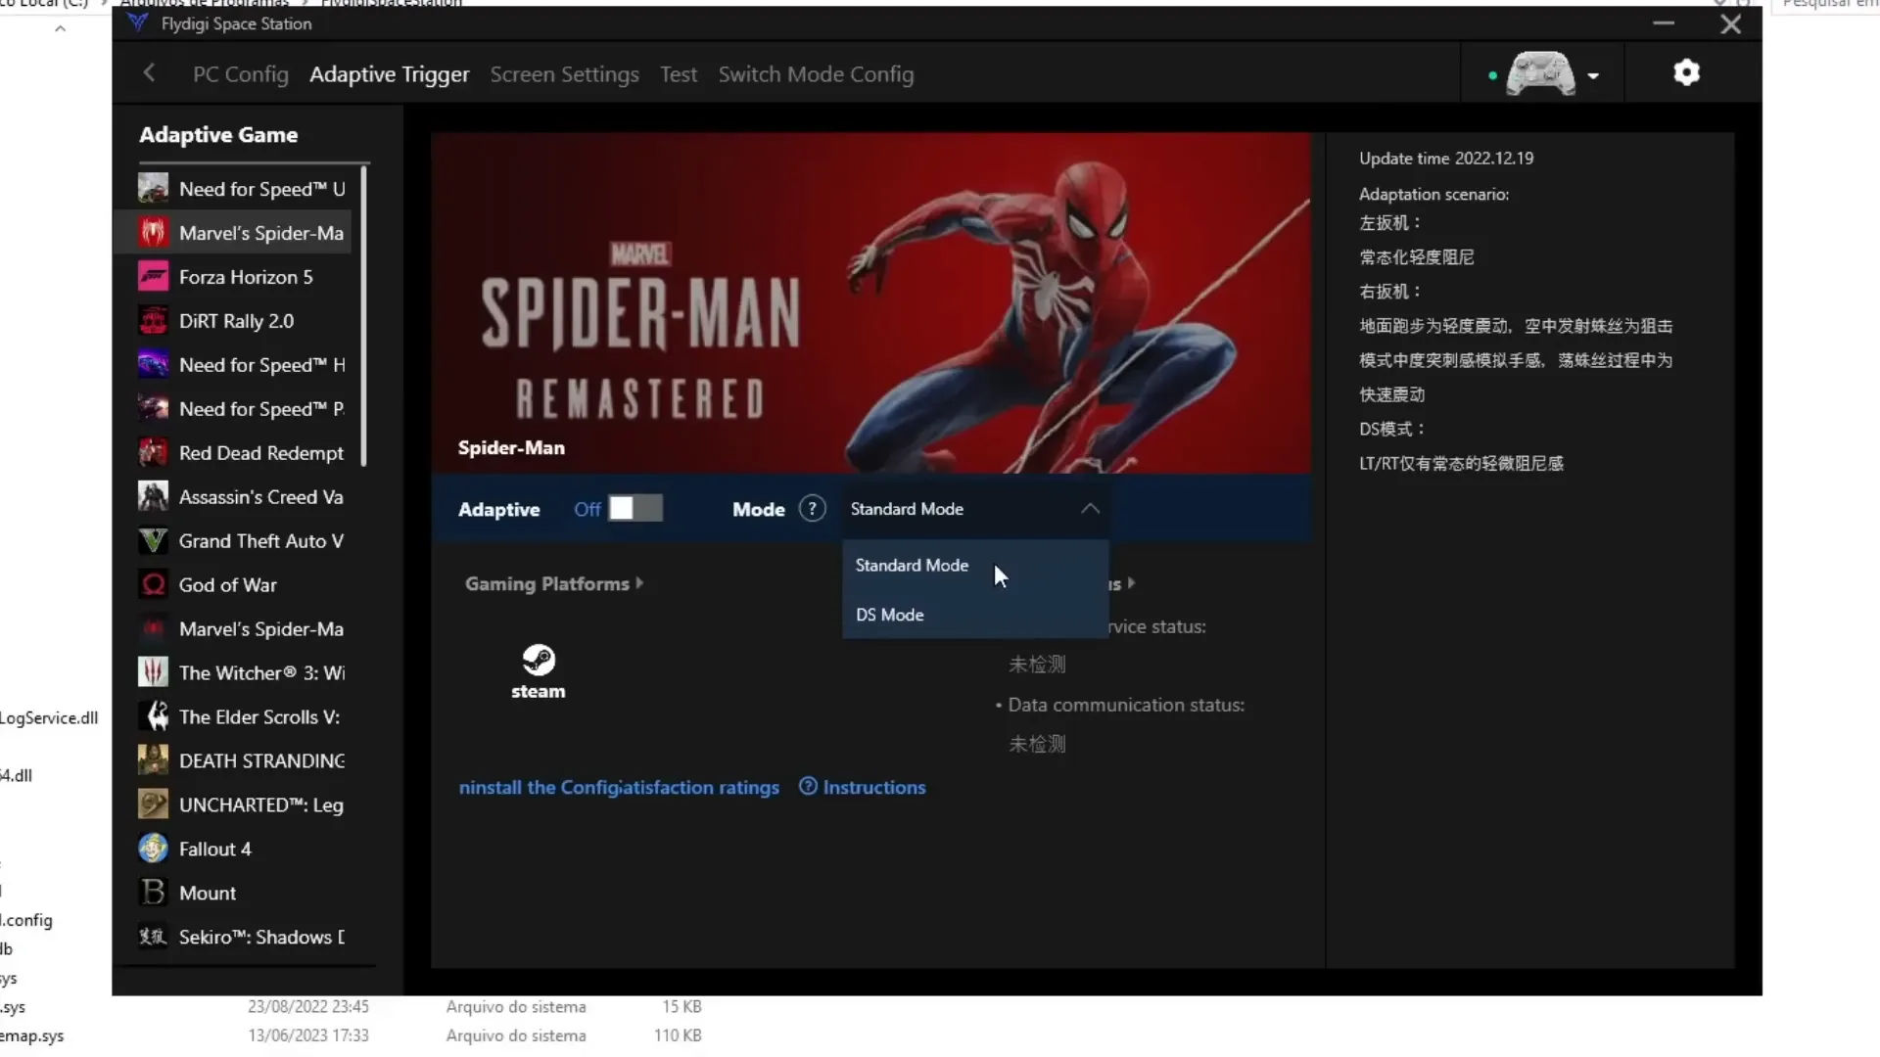The height and width of the screenshot is (1057, 1880).
Task: Click the DEATH STRANDING game icon
Action: (x=153, y=760)
